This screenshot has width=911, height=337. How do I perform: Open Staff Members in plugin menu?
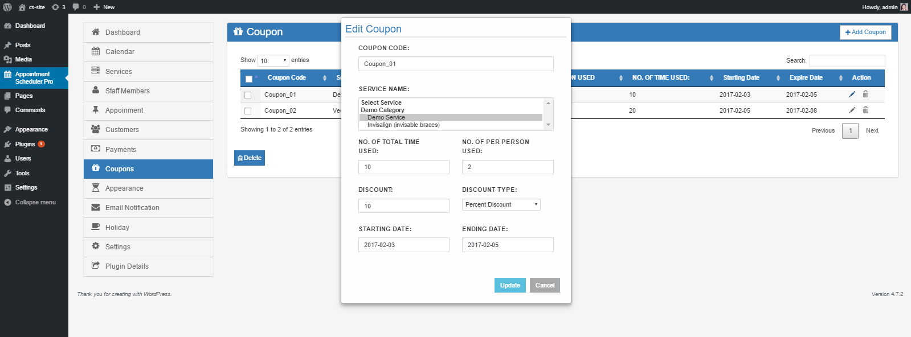[x=127, y=91]
